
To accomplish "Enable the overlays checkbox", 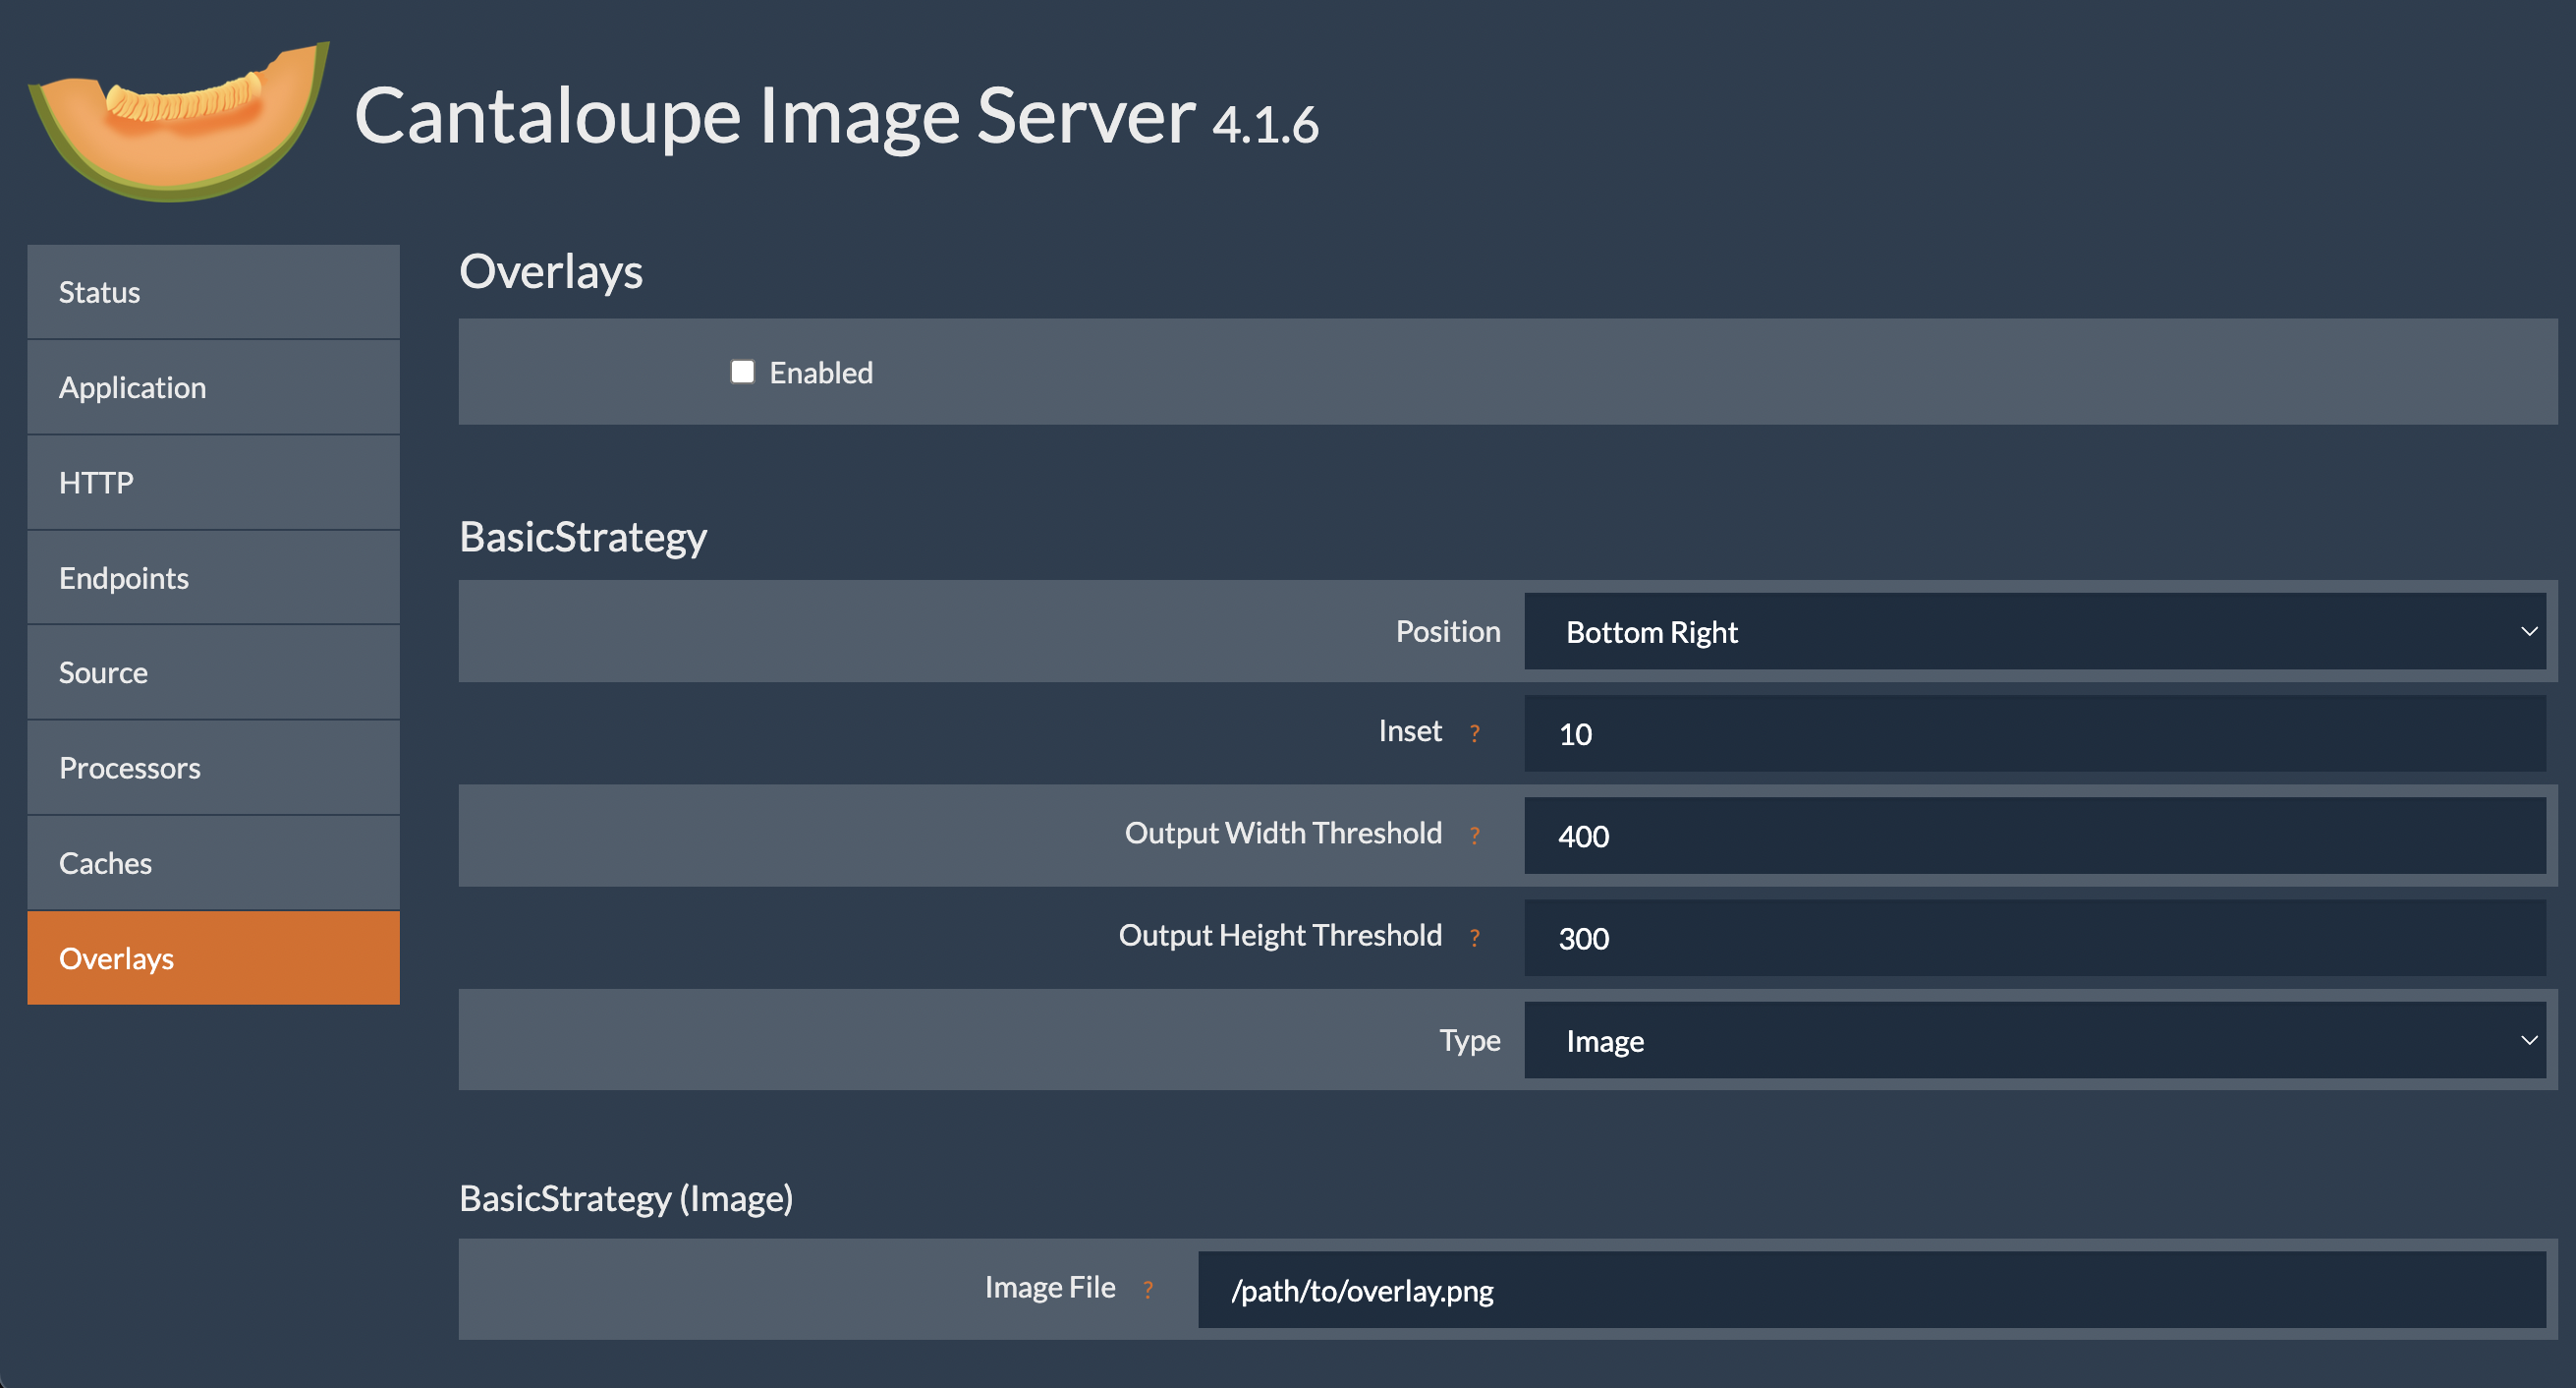I will click(742, 373).
